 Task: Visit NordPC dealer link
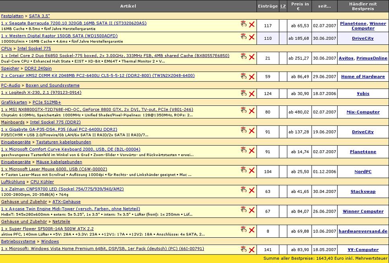point(363,172)
